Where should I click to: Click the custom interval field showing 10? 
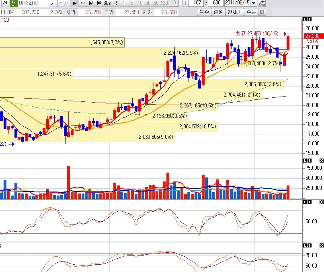pos(174,3)
